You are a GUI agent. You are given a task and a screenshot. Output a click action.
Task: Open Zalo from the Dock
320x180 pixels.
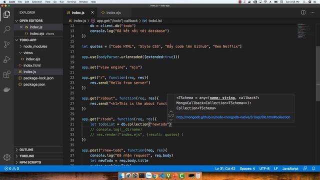coord(148,175)
